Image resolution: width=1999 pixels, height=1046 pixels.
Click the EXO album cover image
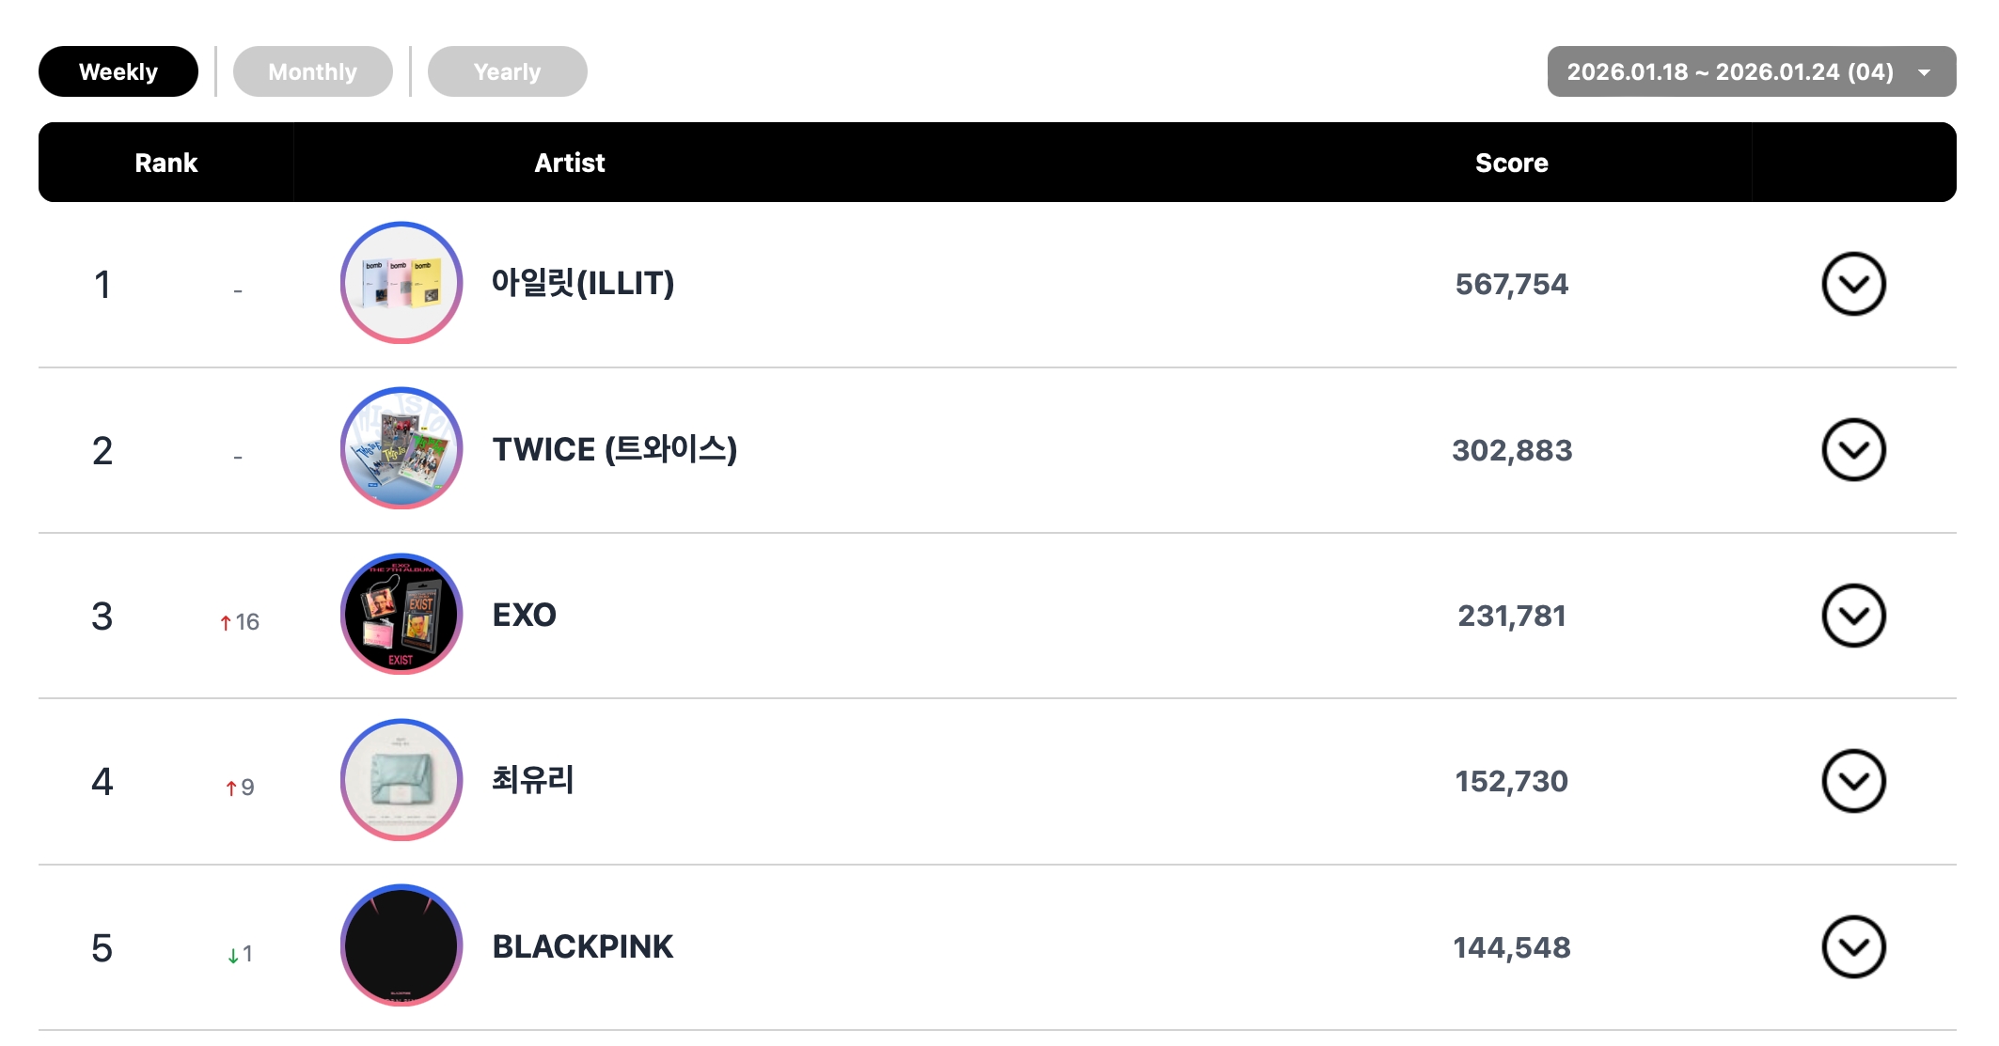click(401, 615)
